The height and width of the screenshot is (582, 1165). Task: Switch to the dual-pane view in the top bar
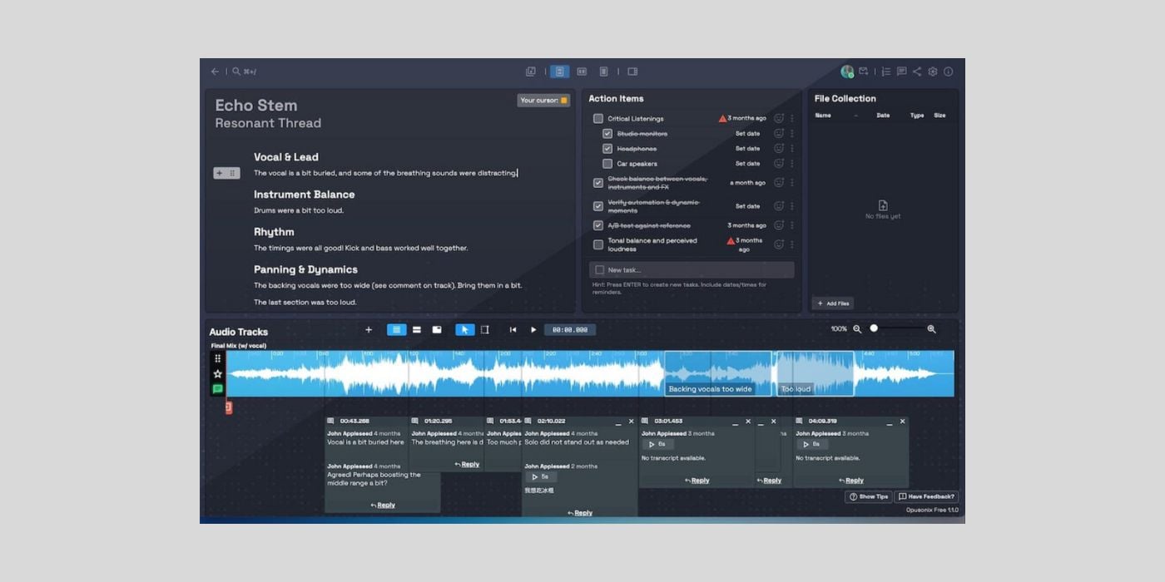click(x=582, y=72)
